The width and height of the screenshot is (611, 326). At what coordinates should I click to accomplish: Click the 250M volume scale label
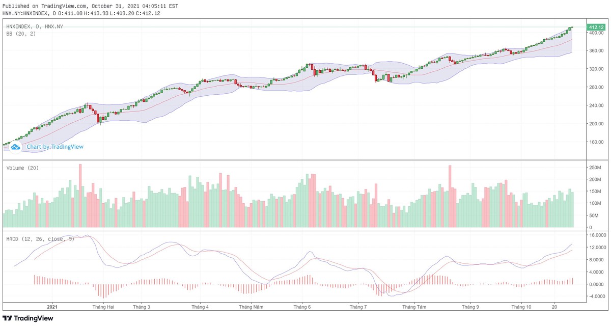pyautogui.click(x=595, y=168)
